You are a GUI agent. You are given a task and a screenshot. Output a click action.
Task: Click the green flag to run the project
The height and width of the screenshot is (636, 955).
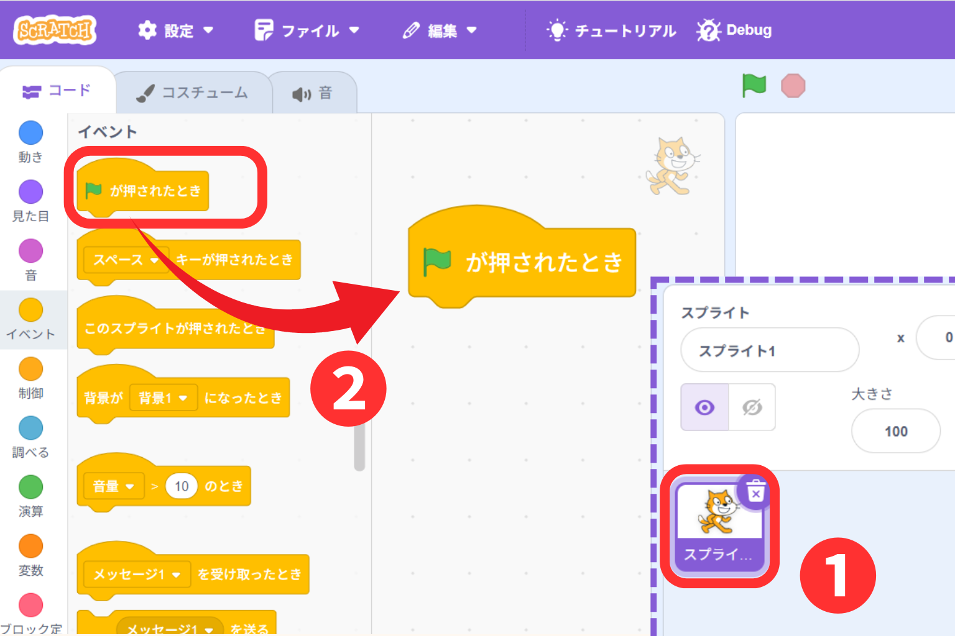754,86
